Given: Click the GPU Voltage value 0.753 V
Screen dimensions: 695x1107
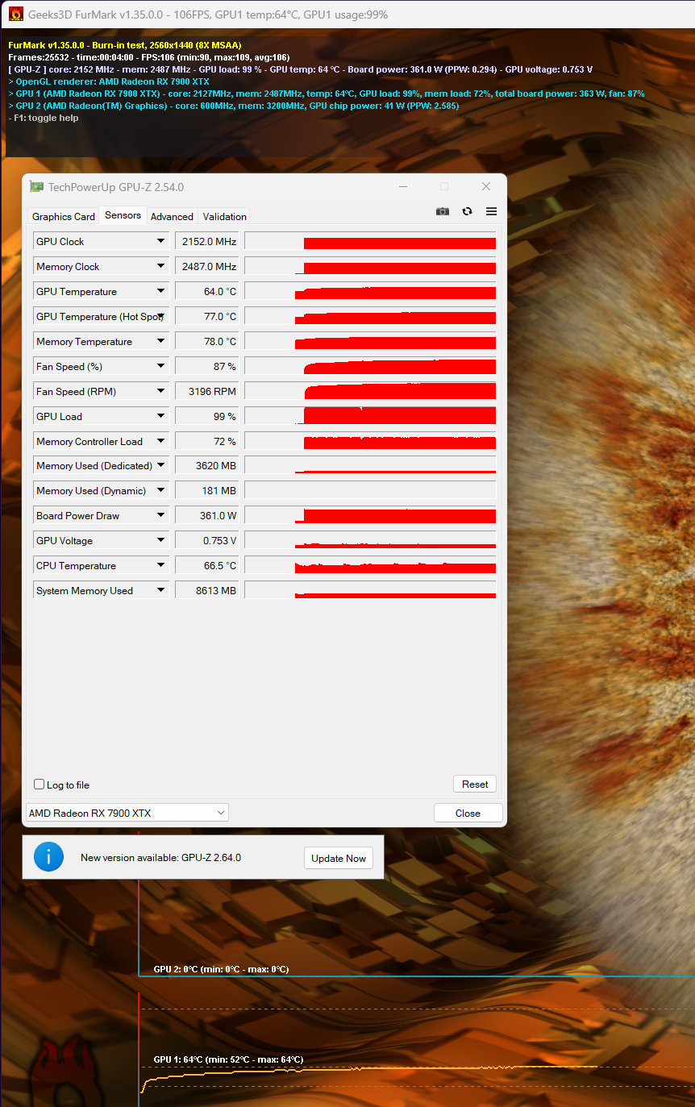Looking at the screenshot, I should tap(206, 540).
